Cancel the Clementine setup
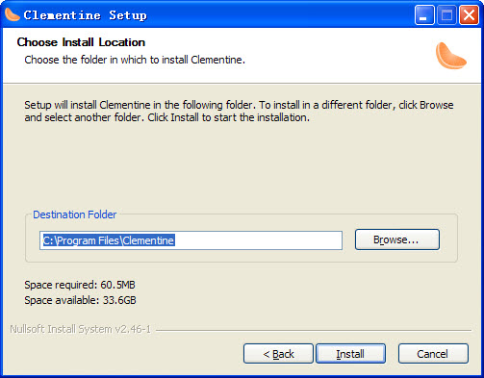484x378 pixels. [x=433, y=354]
